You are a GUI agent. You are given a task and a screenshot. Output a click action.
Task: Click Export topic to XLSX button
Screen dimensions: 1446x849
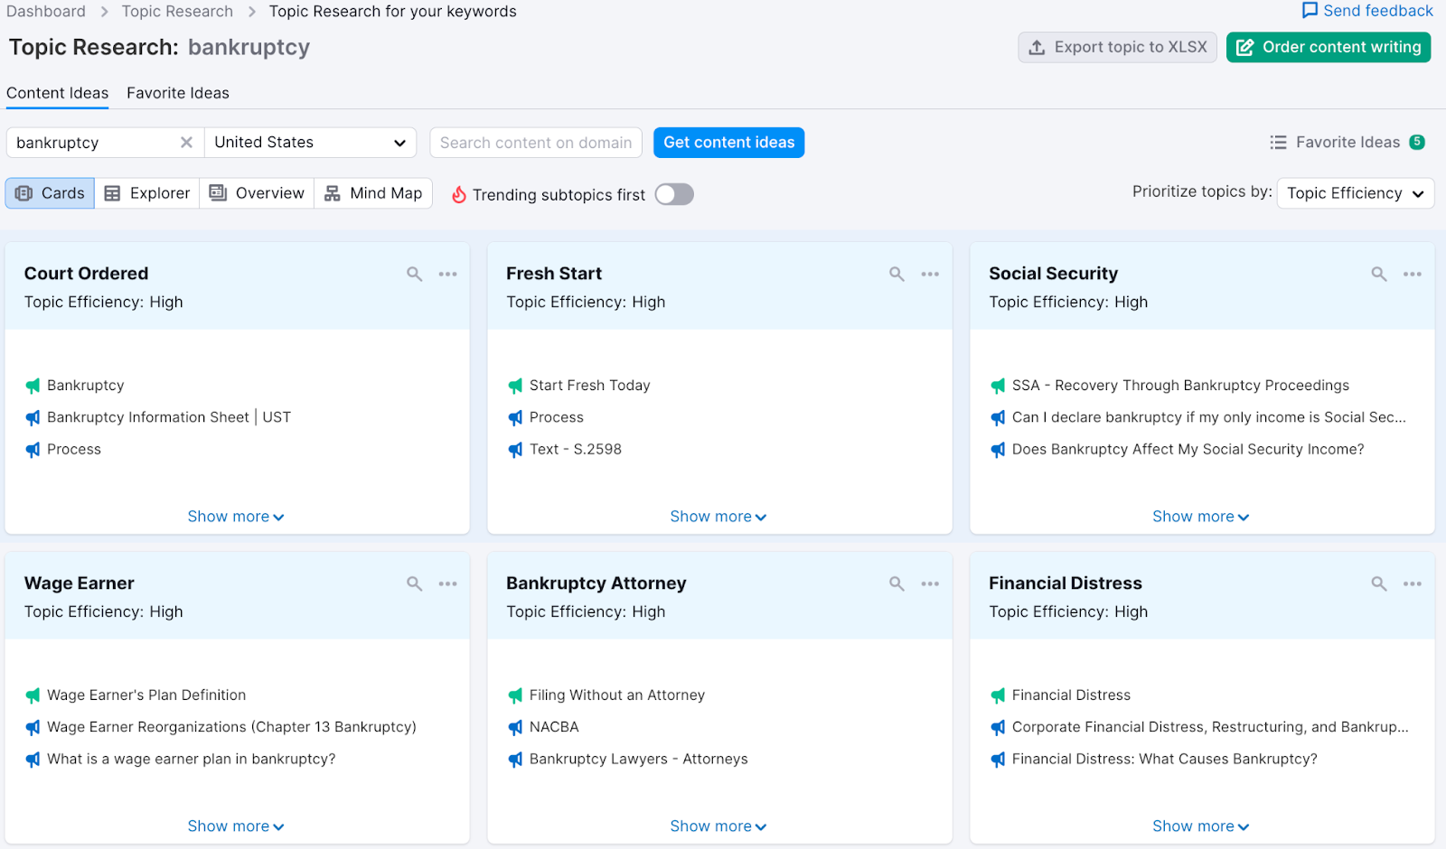(x=1117, y=47)
